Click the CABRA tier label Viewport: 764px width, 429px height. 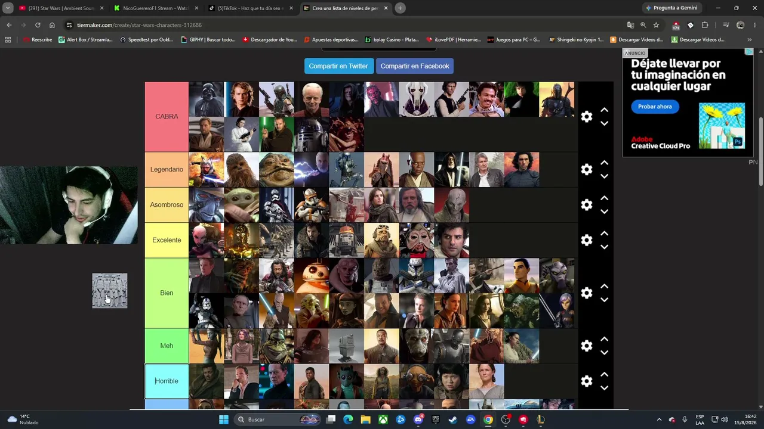(167, 117)
